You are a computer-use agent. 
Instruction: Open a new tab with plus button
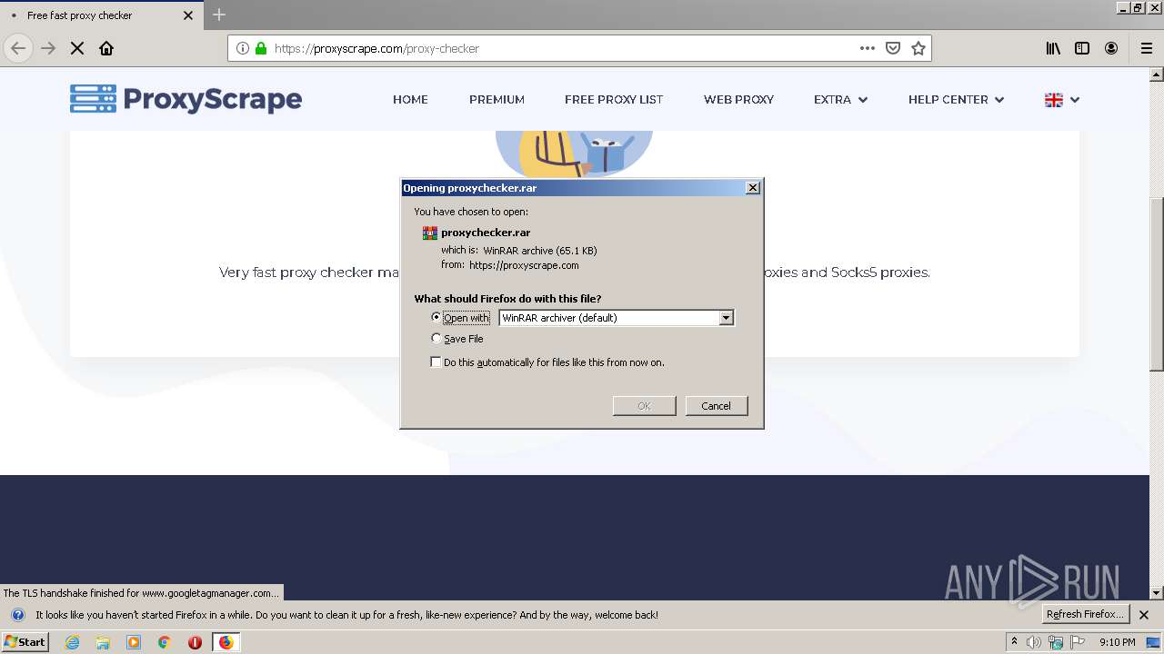pos(219,15)
